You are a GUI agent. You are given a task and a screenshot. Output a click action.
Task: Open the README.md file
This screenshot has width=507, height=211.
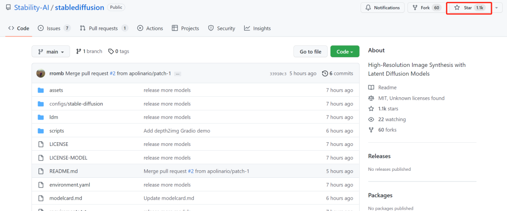[x=64, y=171]
